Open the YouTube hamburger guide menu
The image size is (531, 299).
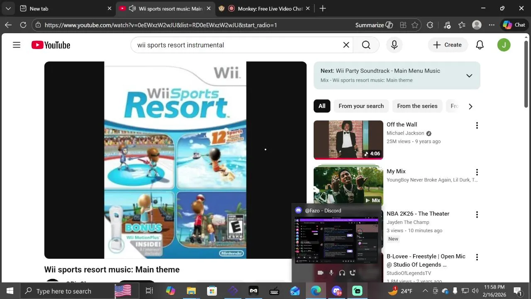(x=17, y=45)
